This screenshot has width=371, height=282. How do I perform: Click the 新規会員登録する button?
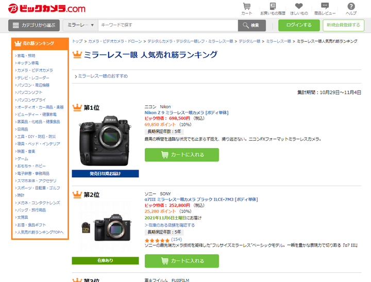coord(343,25)
